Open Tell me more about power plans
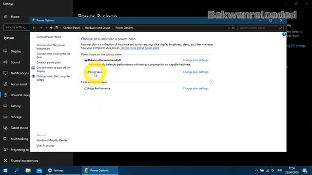This screenshot has width=312, height=175. 140,48
